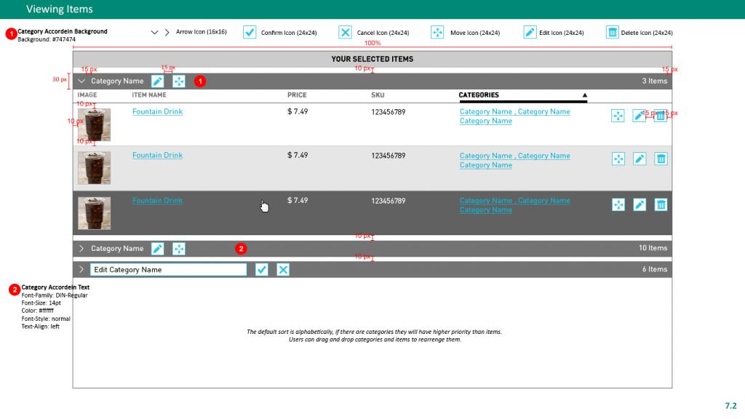Toggle sort arrow on the CATEGORIES column header
Viewport: 745px width, 419px height.
(583, 95)
